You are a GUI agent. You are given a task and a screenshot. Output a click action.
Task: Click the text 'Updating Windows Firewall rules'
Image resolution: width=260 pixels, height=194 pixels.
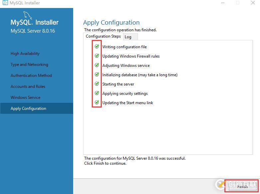coord(131,56)
